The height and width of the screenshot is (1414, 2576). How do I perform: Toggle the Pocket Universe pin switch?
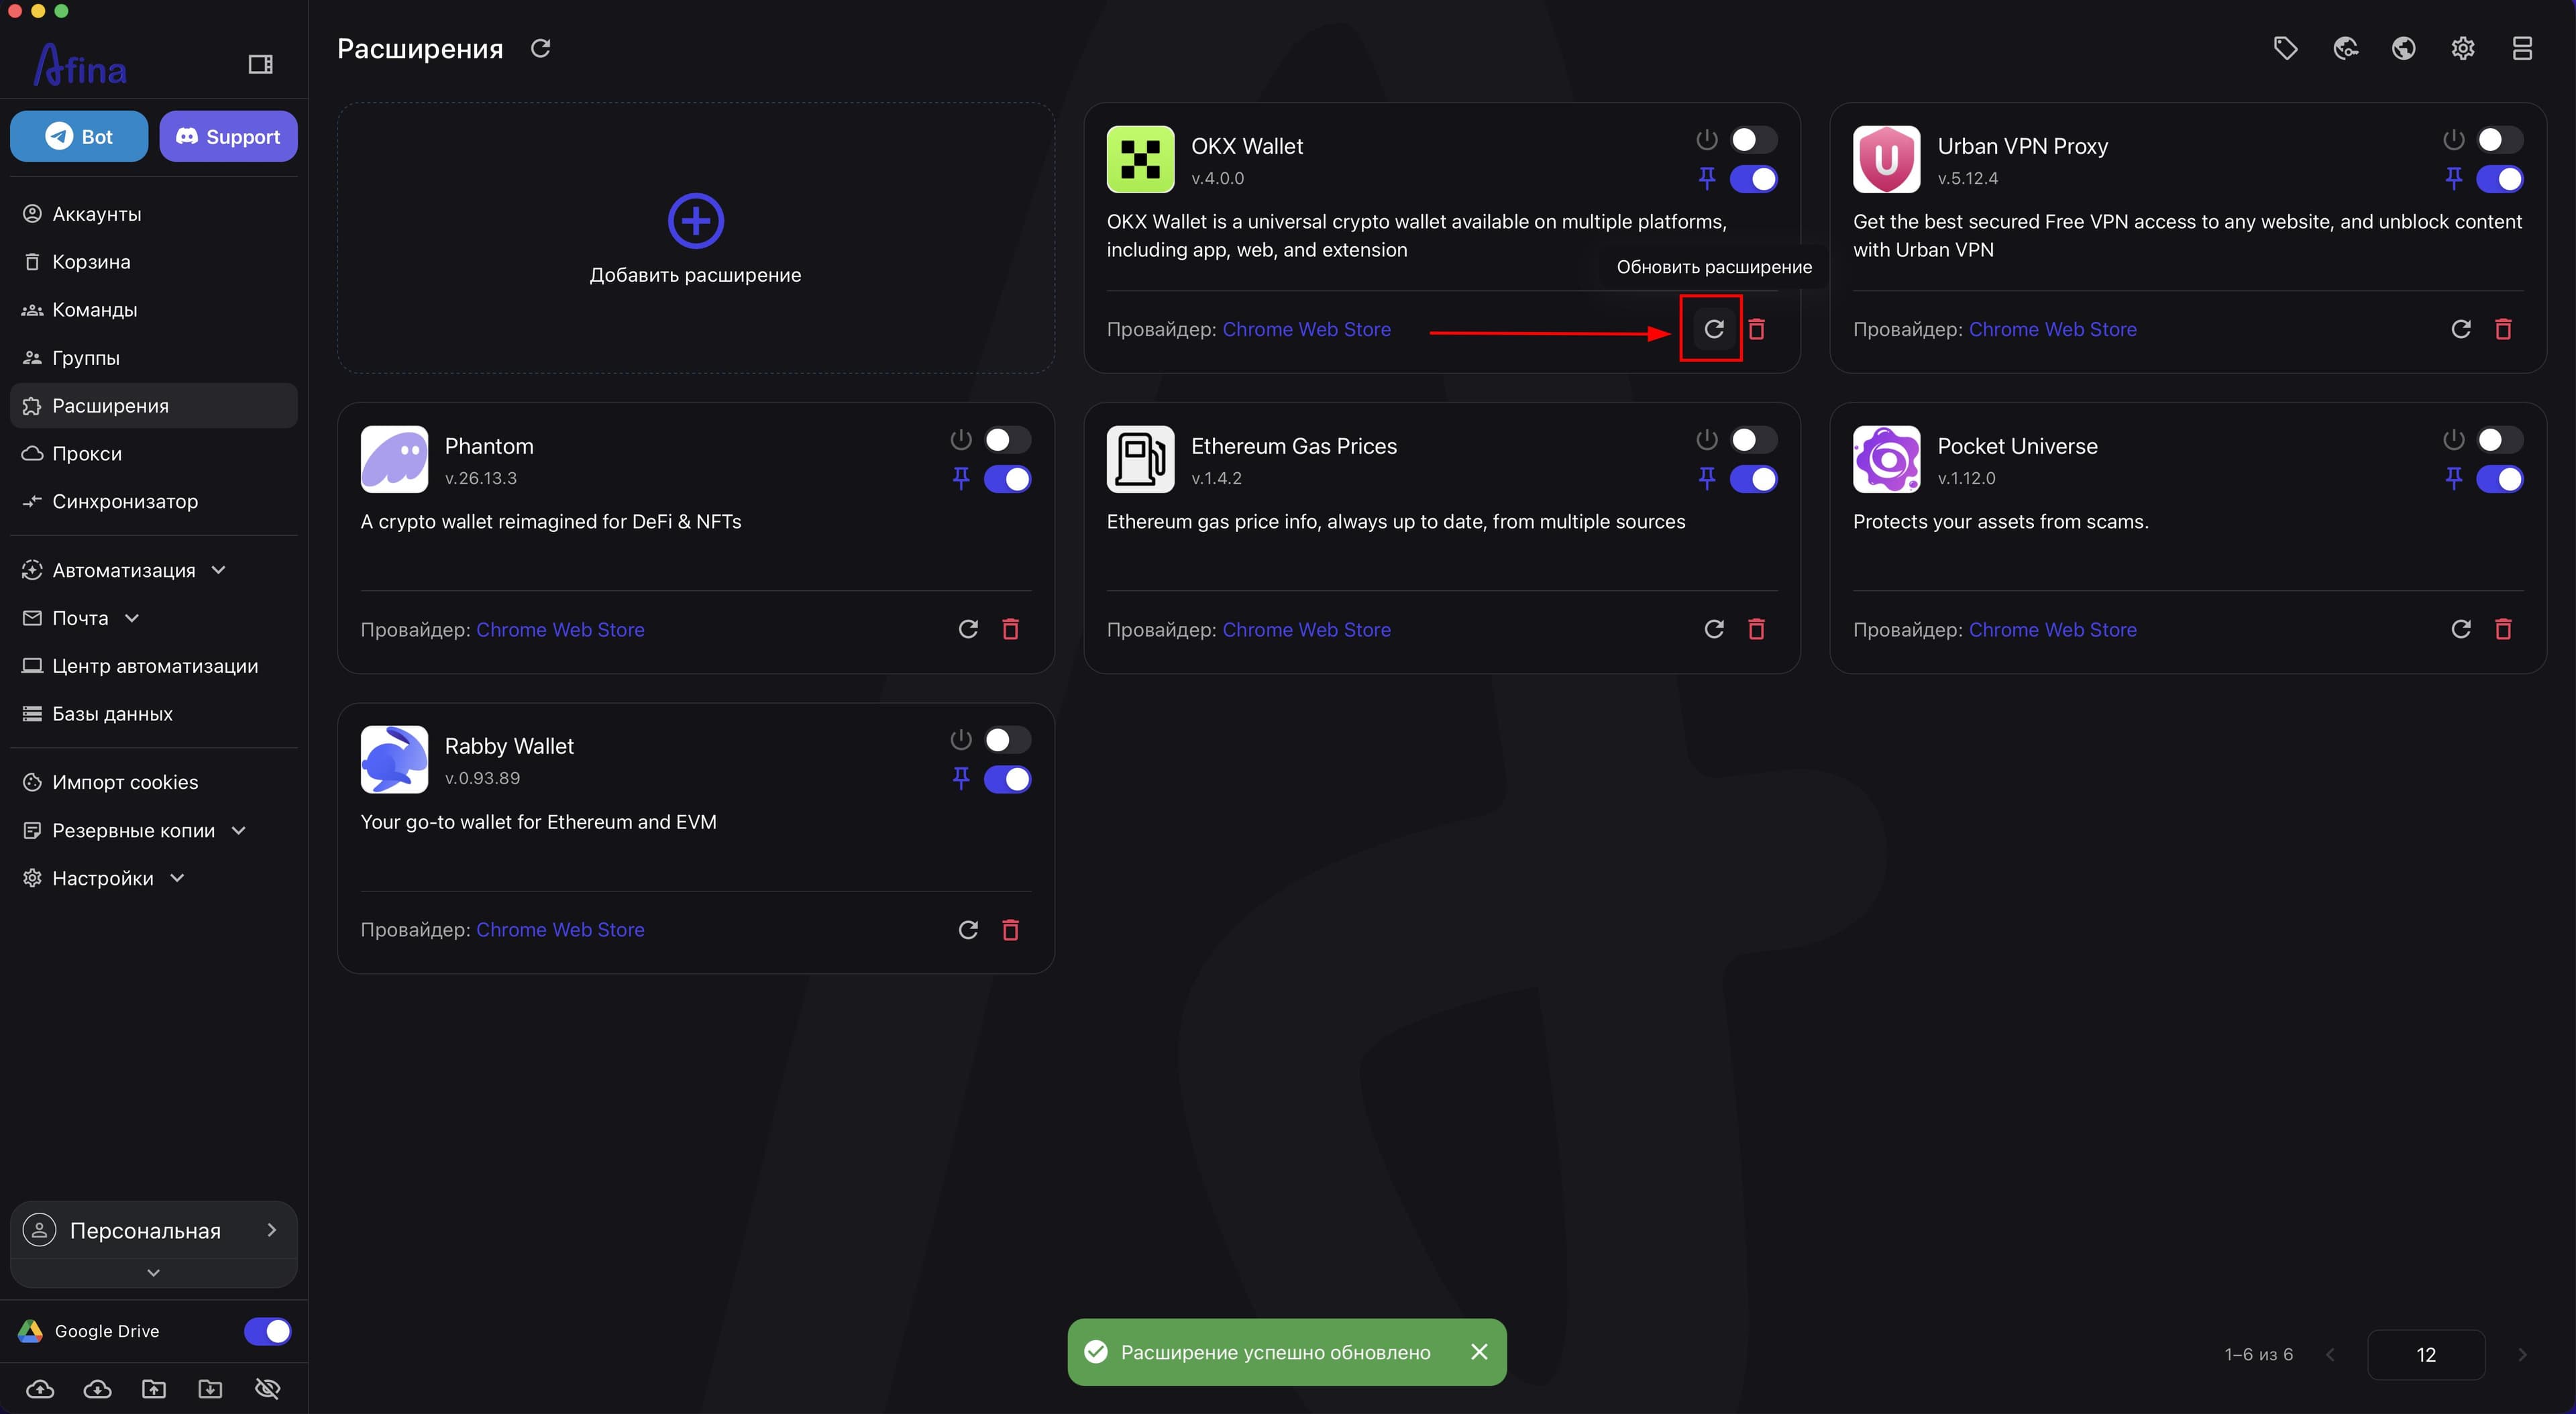[2500, 479]
